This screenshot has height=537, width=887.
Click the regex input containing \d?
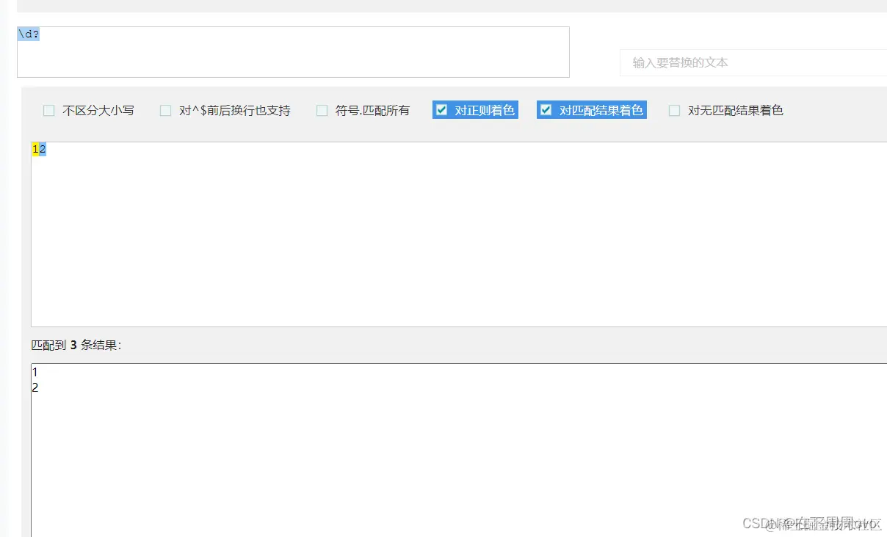294,51
